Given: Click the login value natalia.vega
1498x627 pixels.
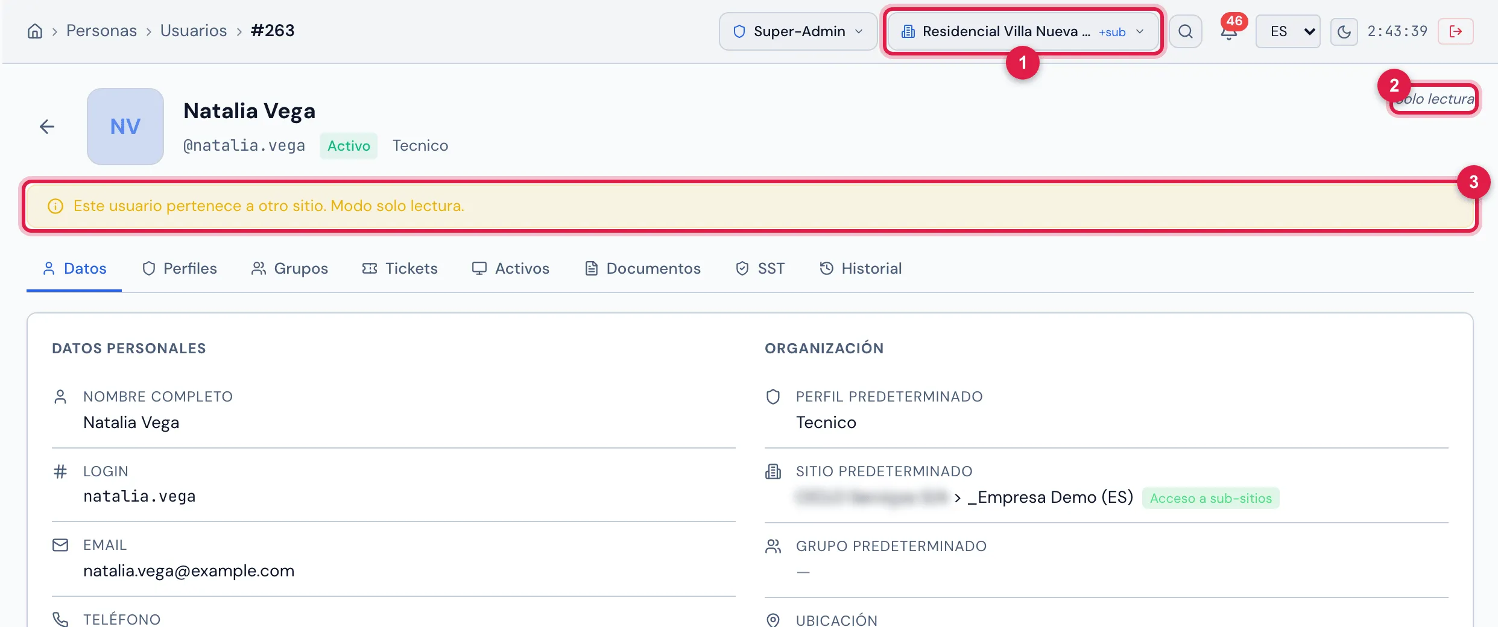Looking at the screenshot, I should [x=139, y=496].
